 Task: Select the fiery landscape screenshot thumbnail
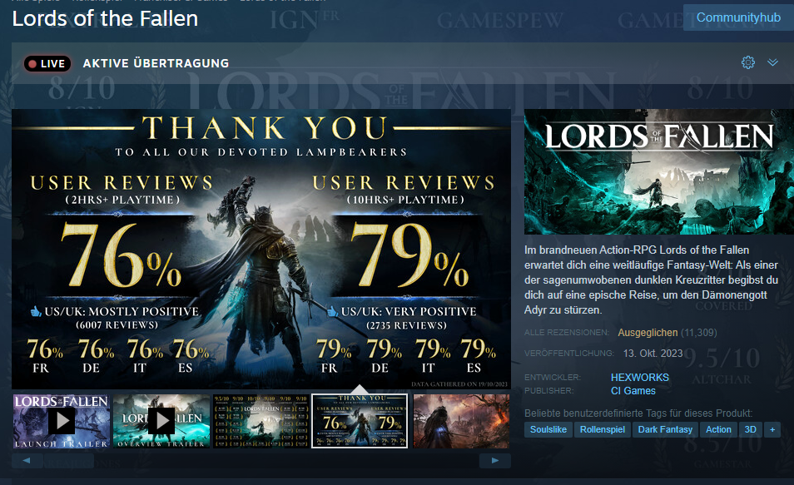[461, 421]
